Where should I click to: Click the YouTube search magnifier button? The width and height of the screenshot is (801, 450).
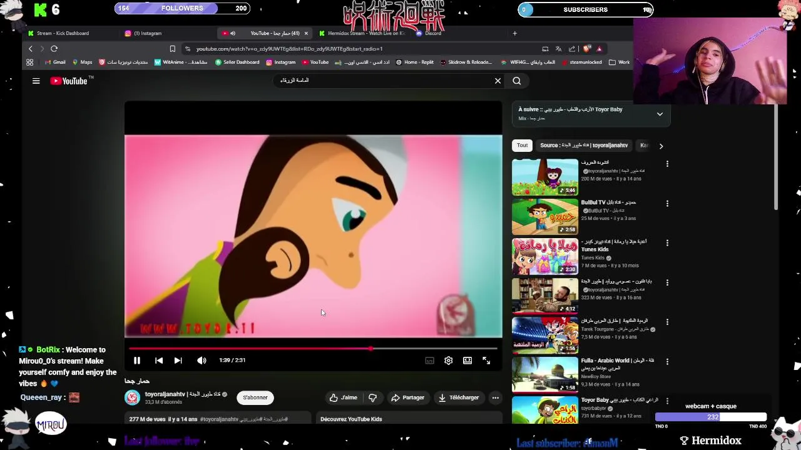pos(517,81)
